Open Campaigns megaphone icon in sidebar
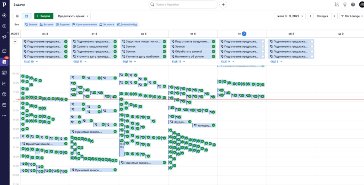This screenshot has height=185, width=364. 4,37
